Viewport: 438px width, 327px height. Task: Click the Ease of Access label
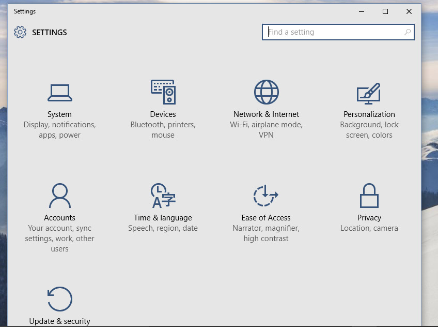tap(266, 218)
